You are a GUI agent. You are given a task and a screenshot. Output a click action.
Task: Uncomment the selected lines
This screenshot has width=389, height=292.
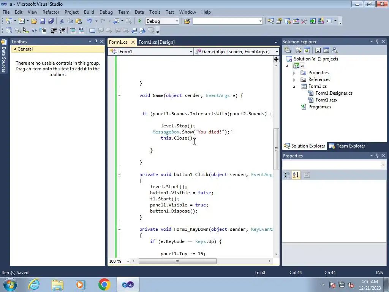81,31
